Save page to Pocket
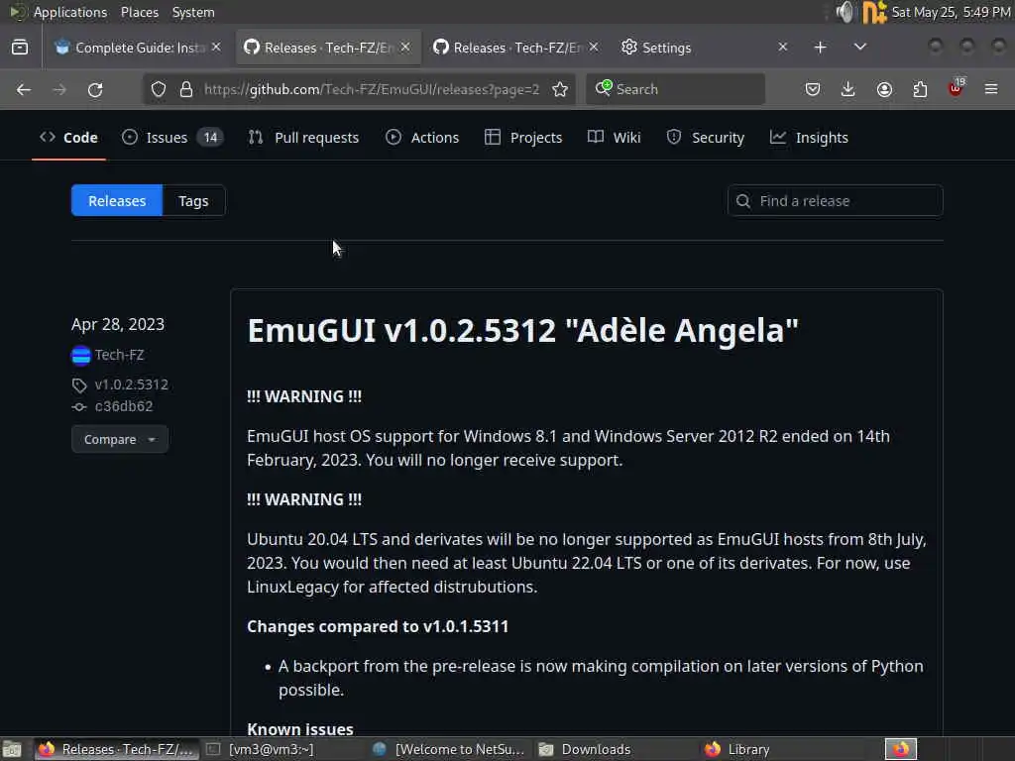 click(813, 89)
